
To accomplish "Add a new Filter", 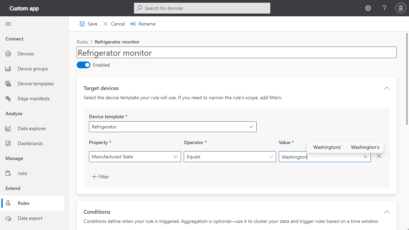I will tap(101, 177).
